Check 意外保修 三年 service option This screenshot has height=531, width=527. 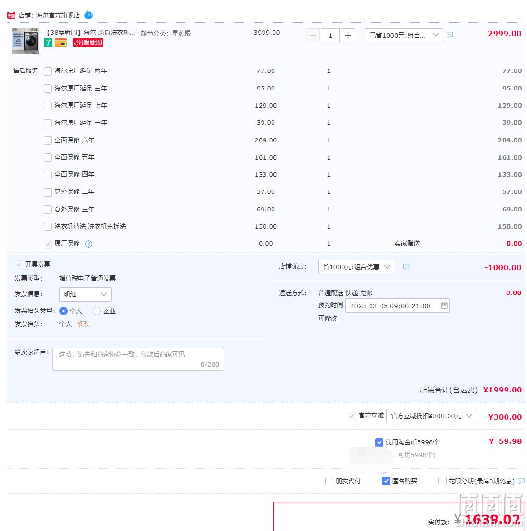(x=48, y=209)
